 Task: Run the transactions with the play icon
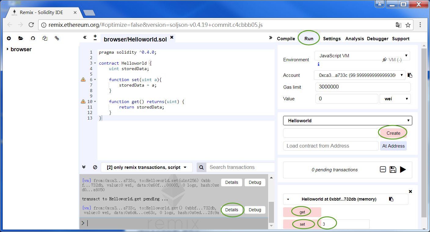pyautogui.click(x=403, y=170)
